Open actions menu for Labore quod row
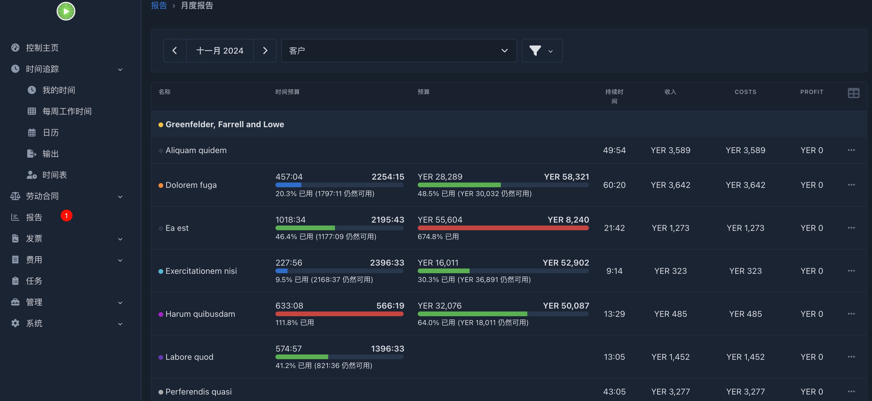 [x=851, y=357]
